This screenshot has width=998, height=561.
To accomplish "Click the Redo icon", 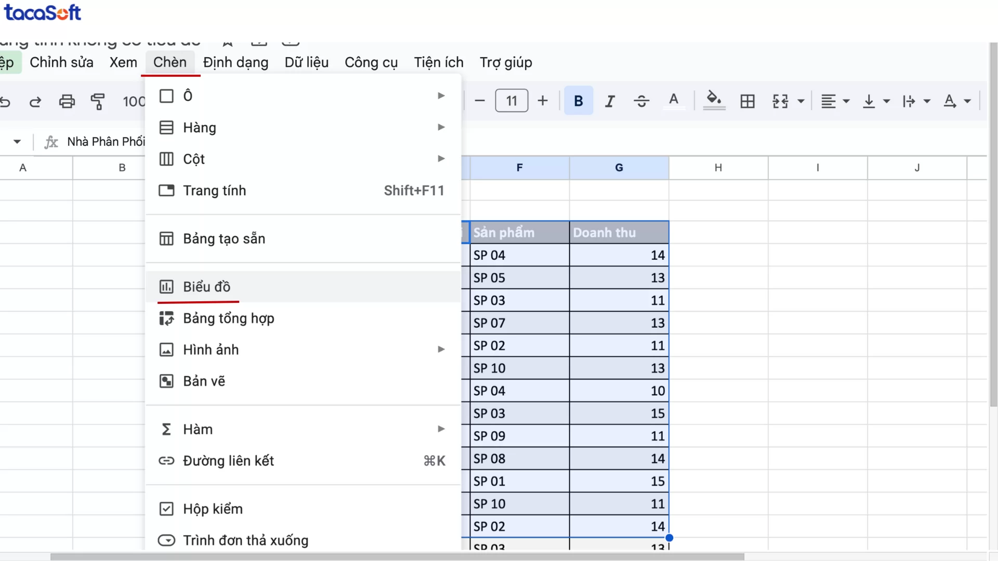I will pyautogui.click(x=34, y=101).
